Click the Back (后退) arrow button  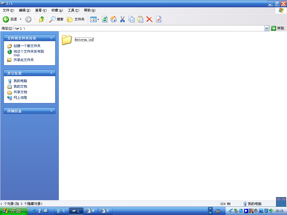(x=10, y=19)
